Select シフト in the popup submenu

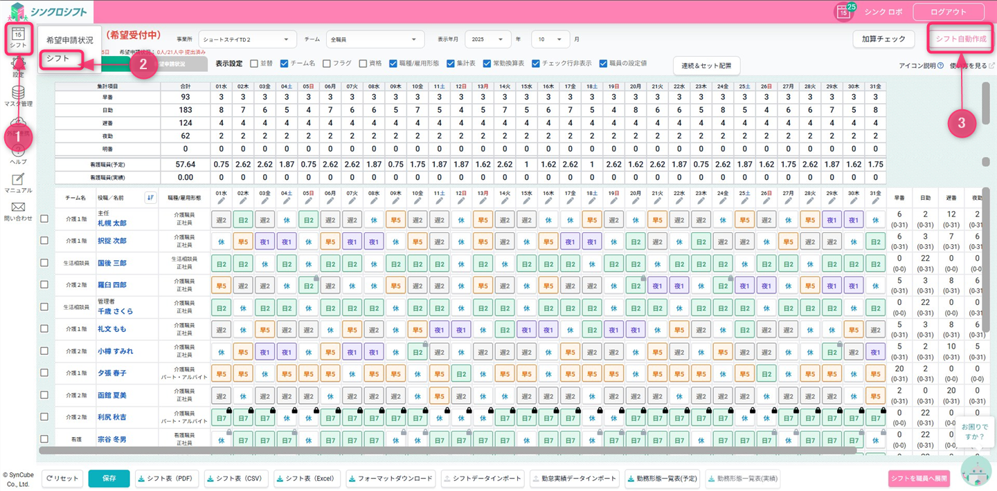tap(58, 59)
